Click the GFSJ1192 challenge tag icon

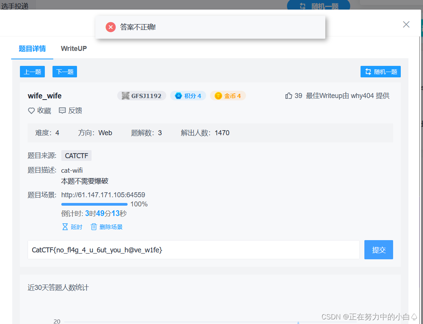125,95
